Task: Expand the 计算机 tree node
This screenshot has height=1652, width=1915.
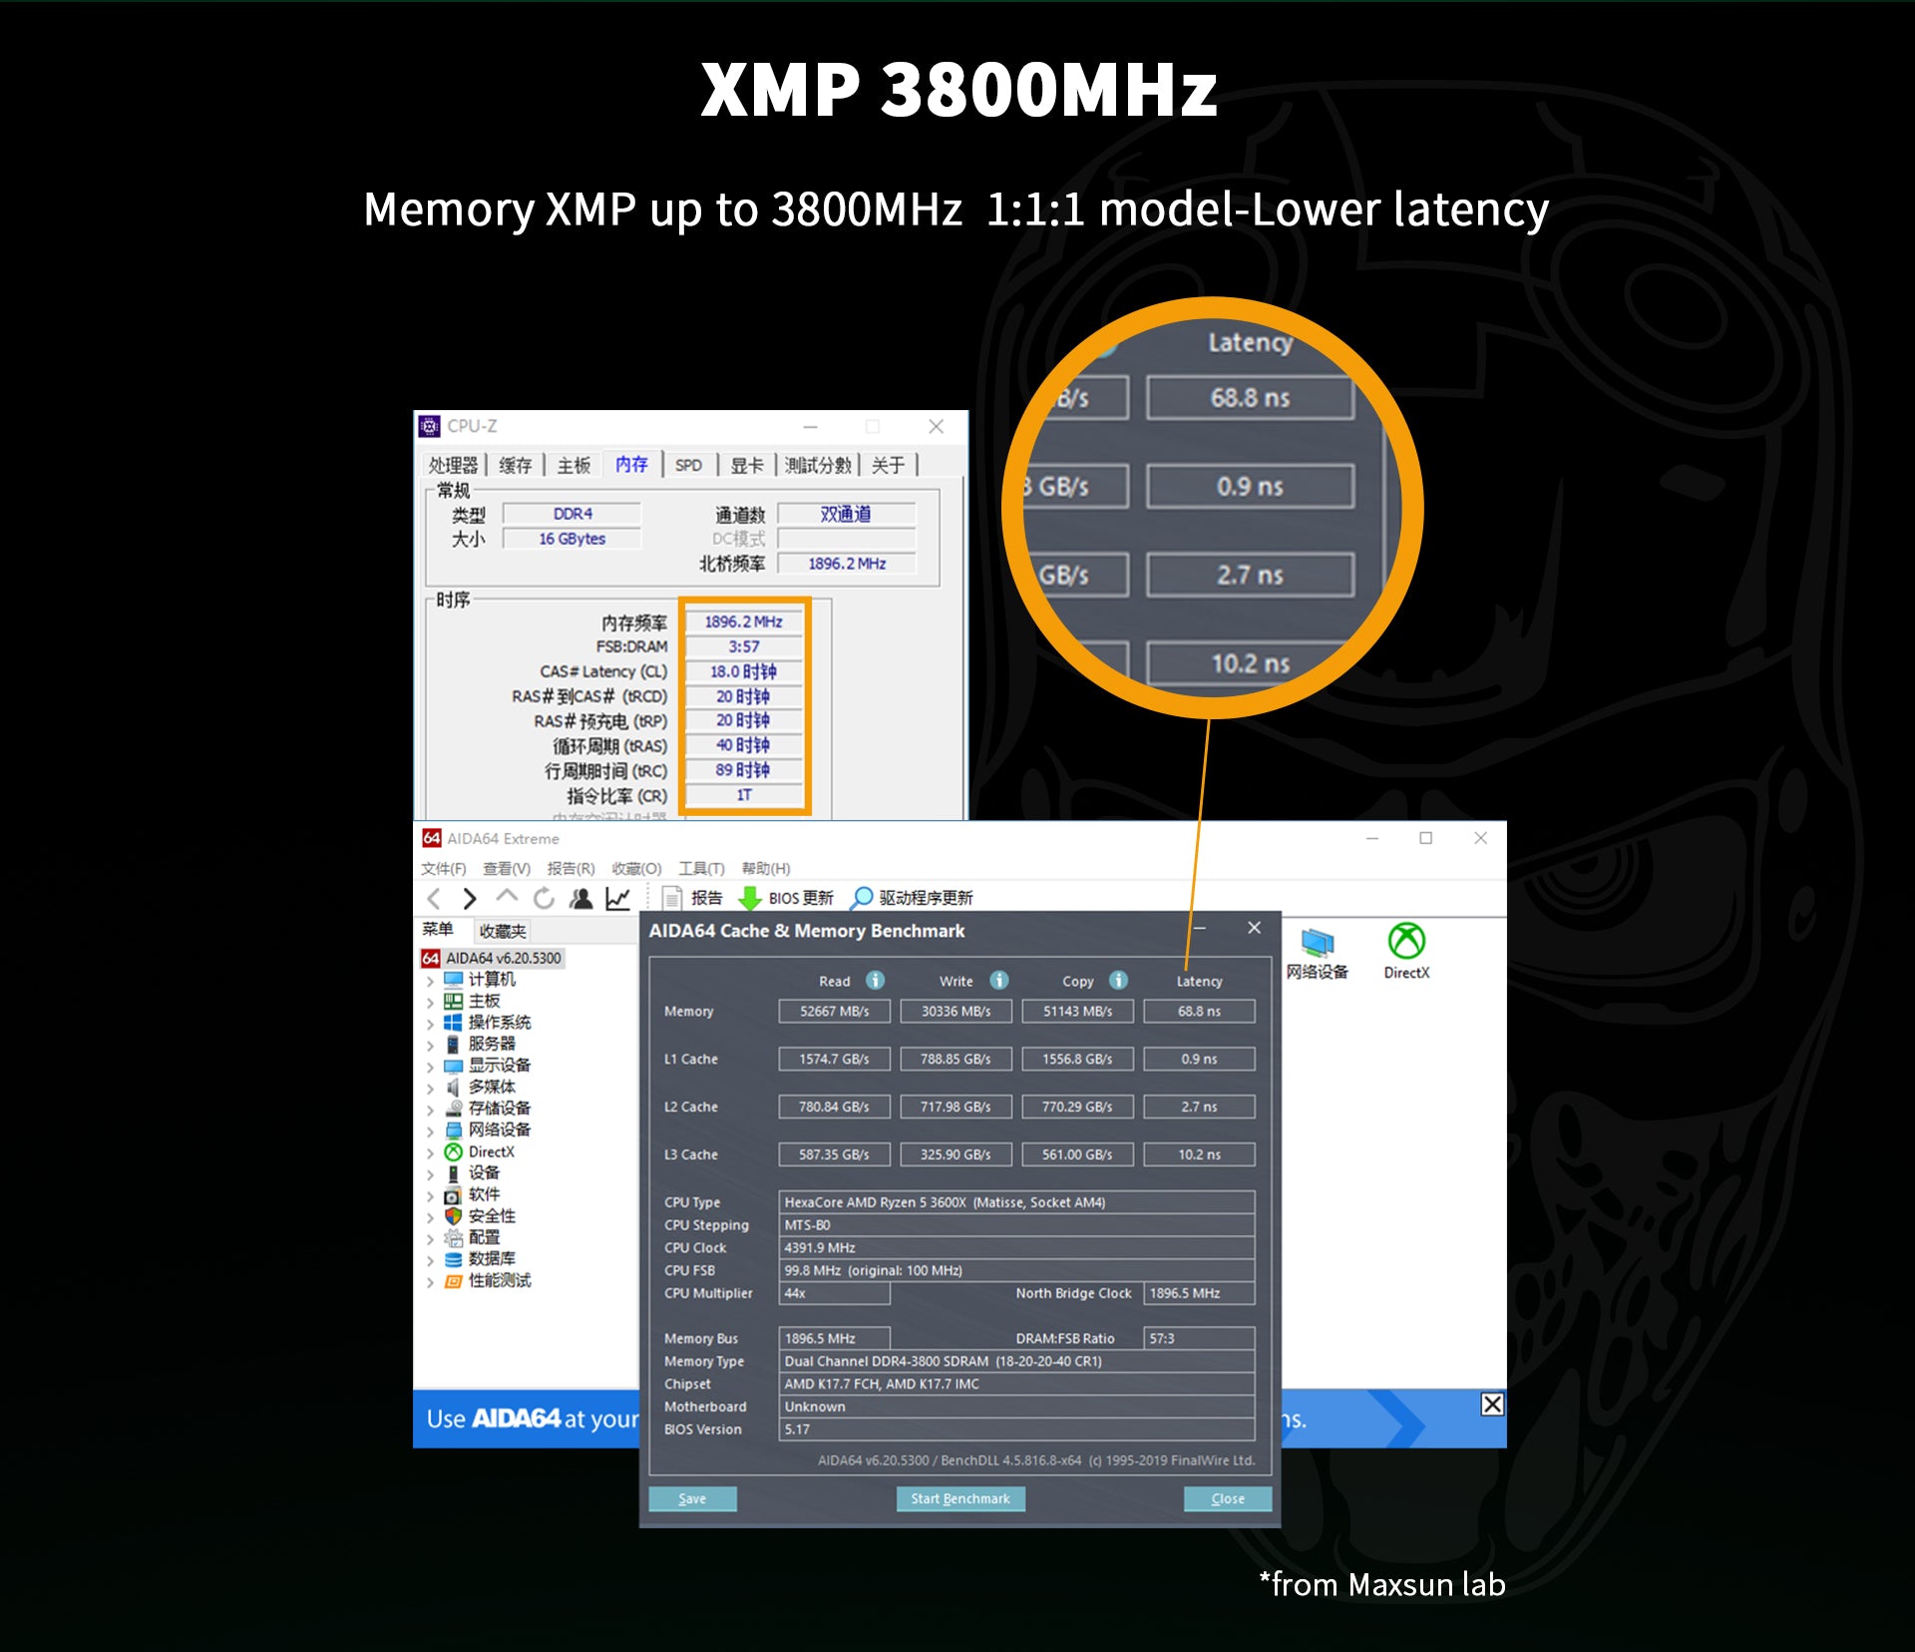Action: point(430,981)
